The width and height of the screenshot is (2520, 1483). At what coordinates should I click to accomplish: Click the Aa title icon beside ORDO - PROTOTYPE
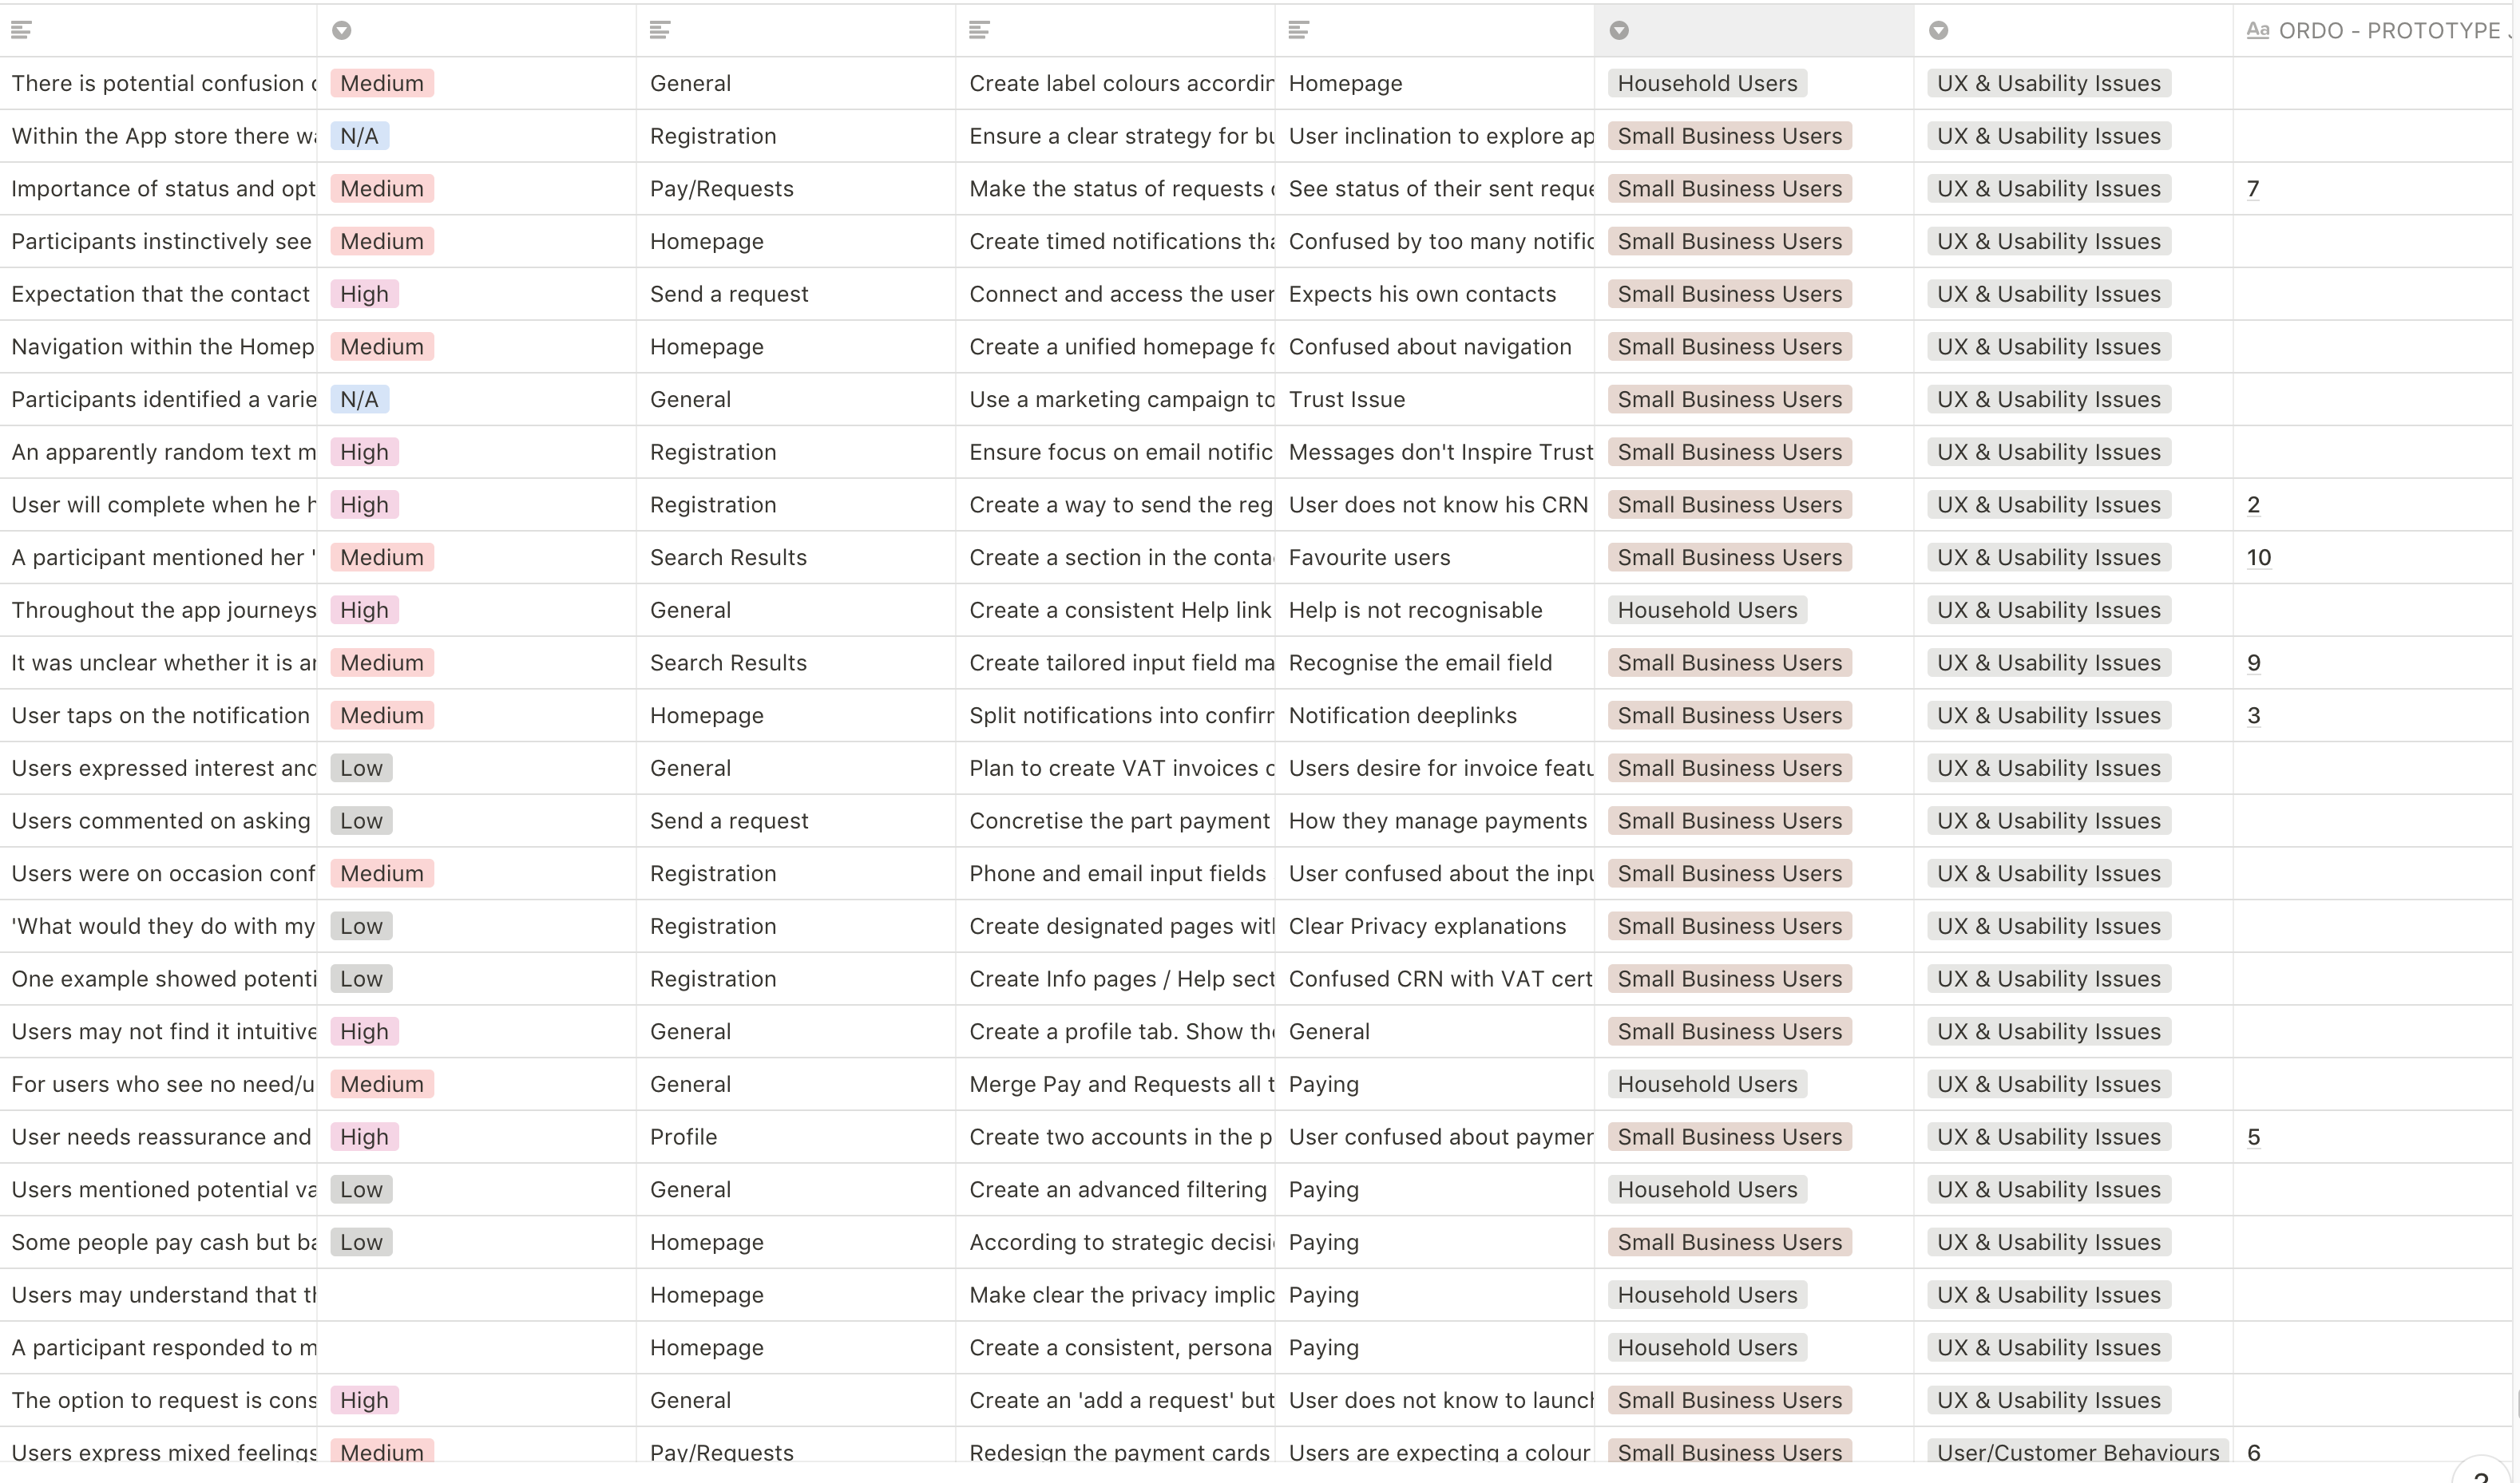pyautogui.click(x=2258, y=30)
